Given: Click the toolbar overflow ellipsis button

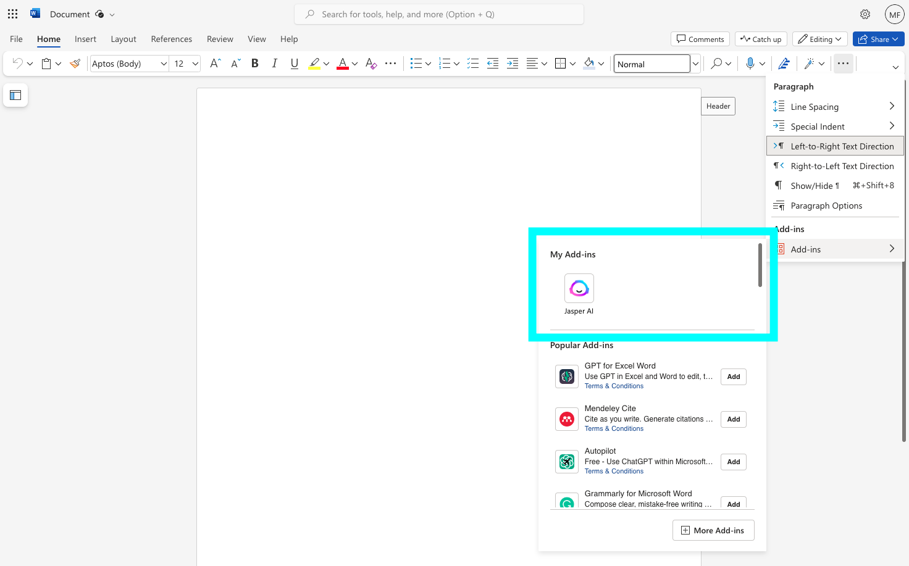Looking at the screenshot, I should (843, 63).
